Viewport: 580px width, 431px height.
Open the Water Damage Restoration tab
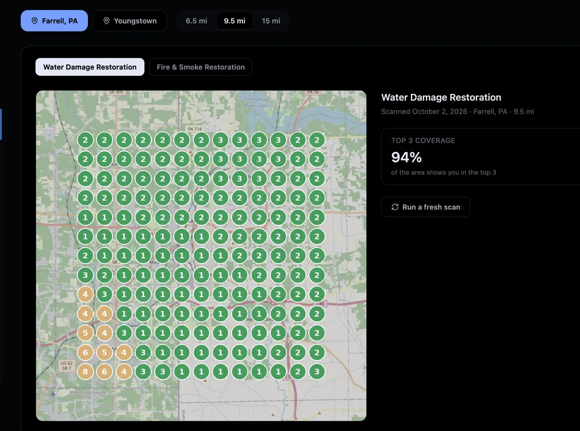pos(90,67)
